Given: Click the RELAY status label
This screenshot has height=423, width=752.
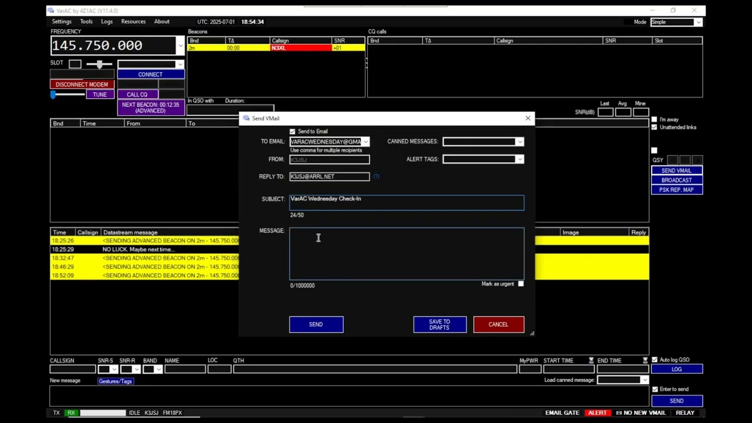Looking at the screenshot, I should 685,413.
